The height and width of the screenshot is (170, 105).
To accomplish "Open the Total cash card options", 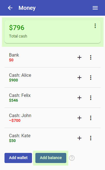I will (x=95, y=26).
